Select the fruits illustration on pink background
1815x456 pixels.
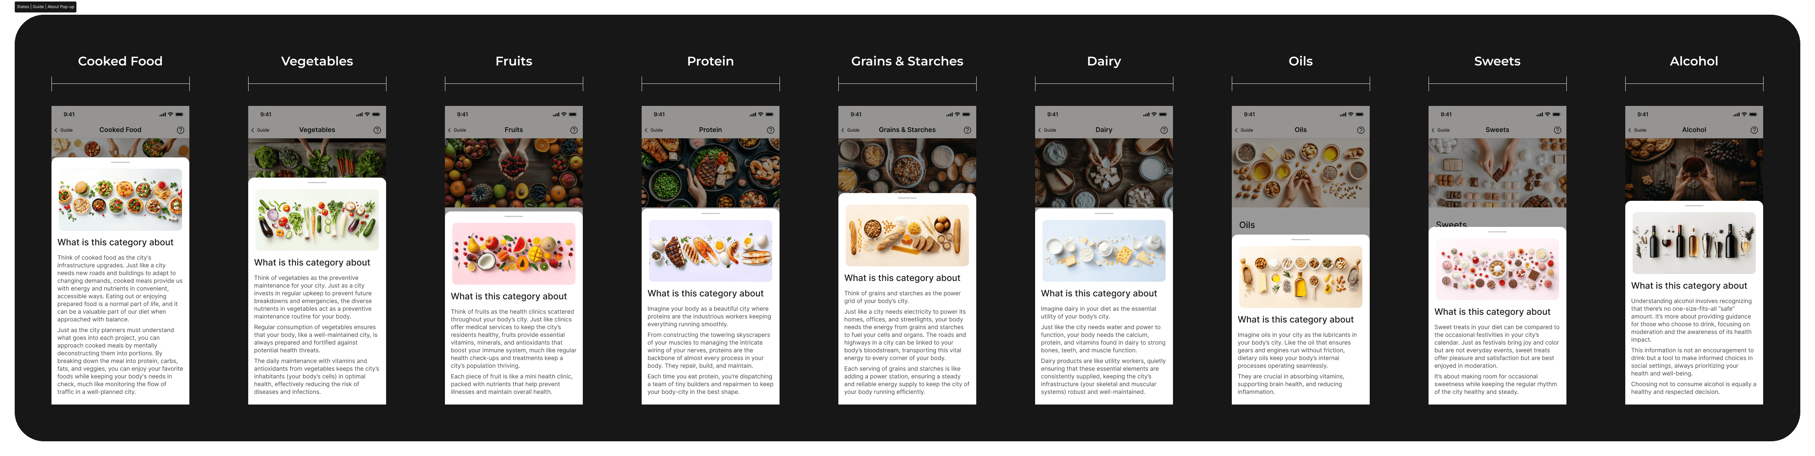tap(514, 254)
